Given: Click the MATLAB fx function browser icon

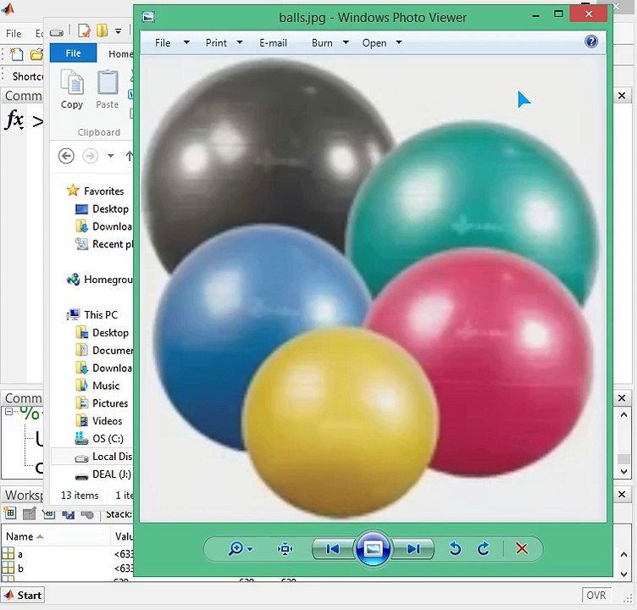Looking at the screenshot, I should point(14,120).
